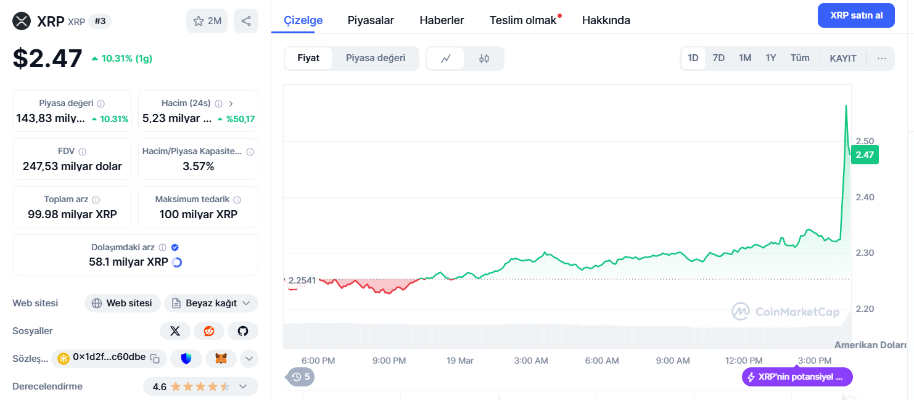Select Piyasa değeri chart toggle
Screen dimensions: 914x400
(x=376, y=59)
